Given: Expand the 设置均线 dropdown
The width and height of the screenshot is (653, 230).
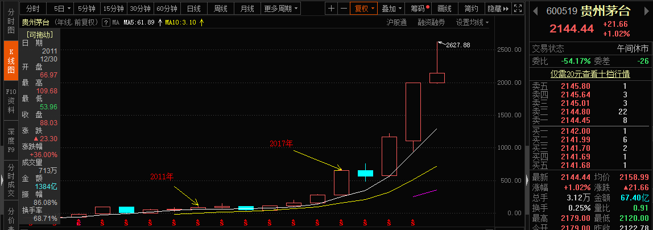Looking at the screenshot, I should tap(472, 23).
